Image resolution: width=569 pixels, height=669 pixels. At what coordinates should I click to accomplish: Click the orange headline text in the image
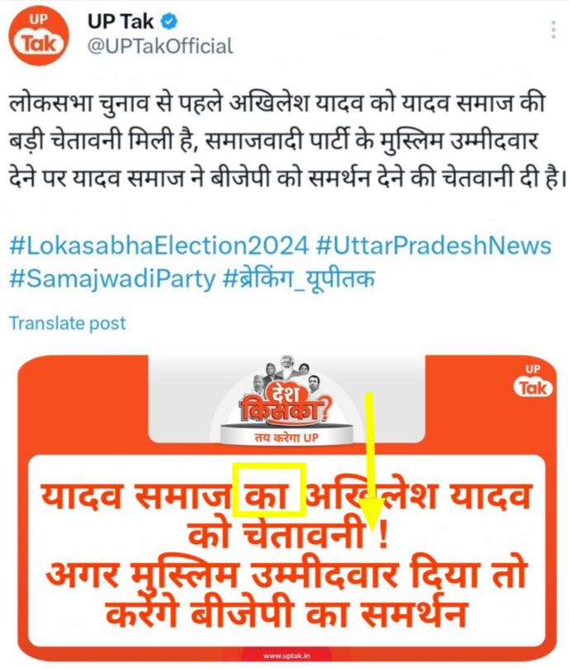285,556
